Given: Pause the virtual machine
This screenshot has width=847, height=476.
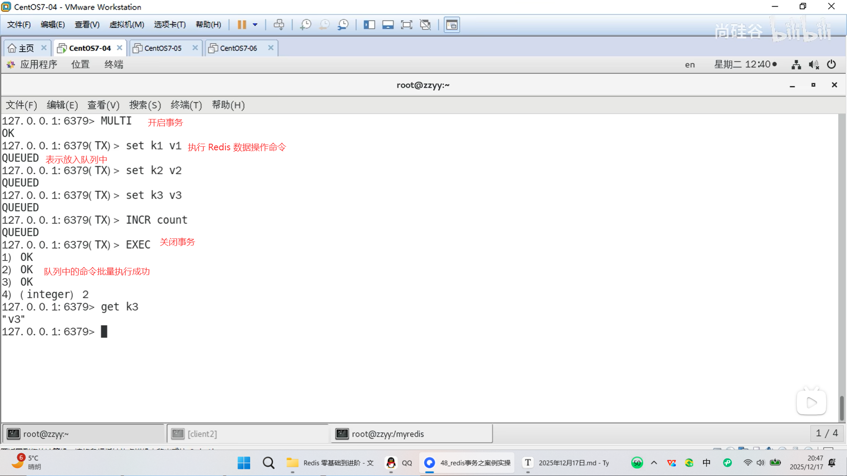Looking at the screenshot, I should click(242, 25).
